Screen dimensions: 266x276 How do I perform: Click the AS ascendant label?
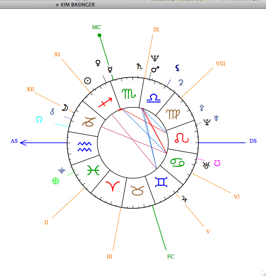pos(14,141)
